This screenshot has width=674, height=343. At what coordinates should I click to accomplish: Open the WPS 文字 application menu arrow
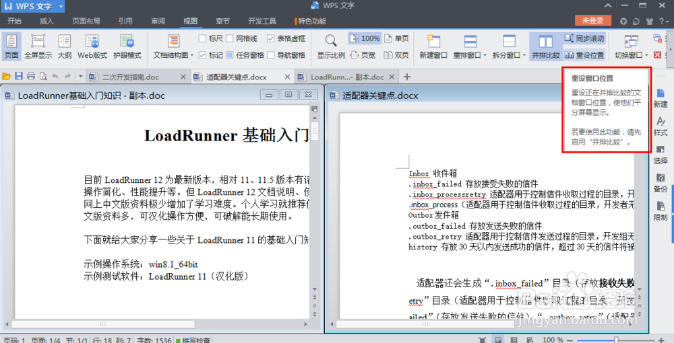coord(61,7)
